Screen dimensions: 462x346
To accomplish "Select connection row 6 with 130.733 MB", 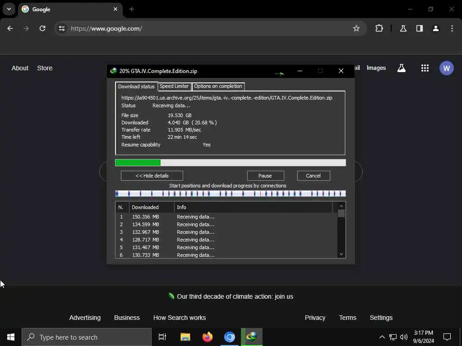I will 226,255.
